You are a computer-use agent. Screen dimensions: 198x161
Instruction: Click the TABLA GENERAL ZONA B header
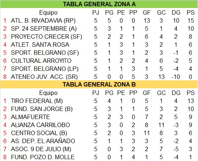(x=99, y=84)
